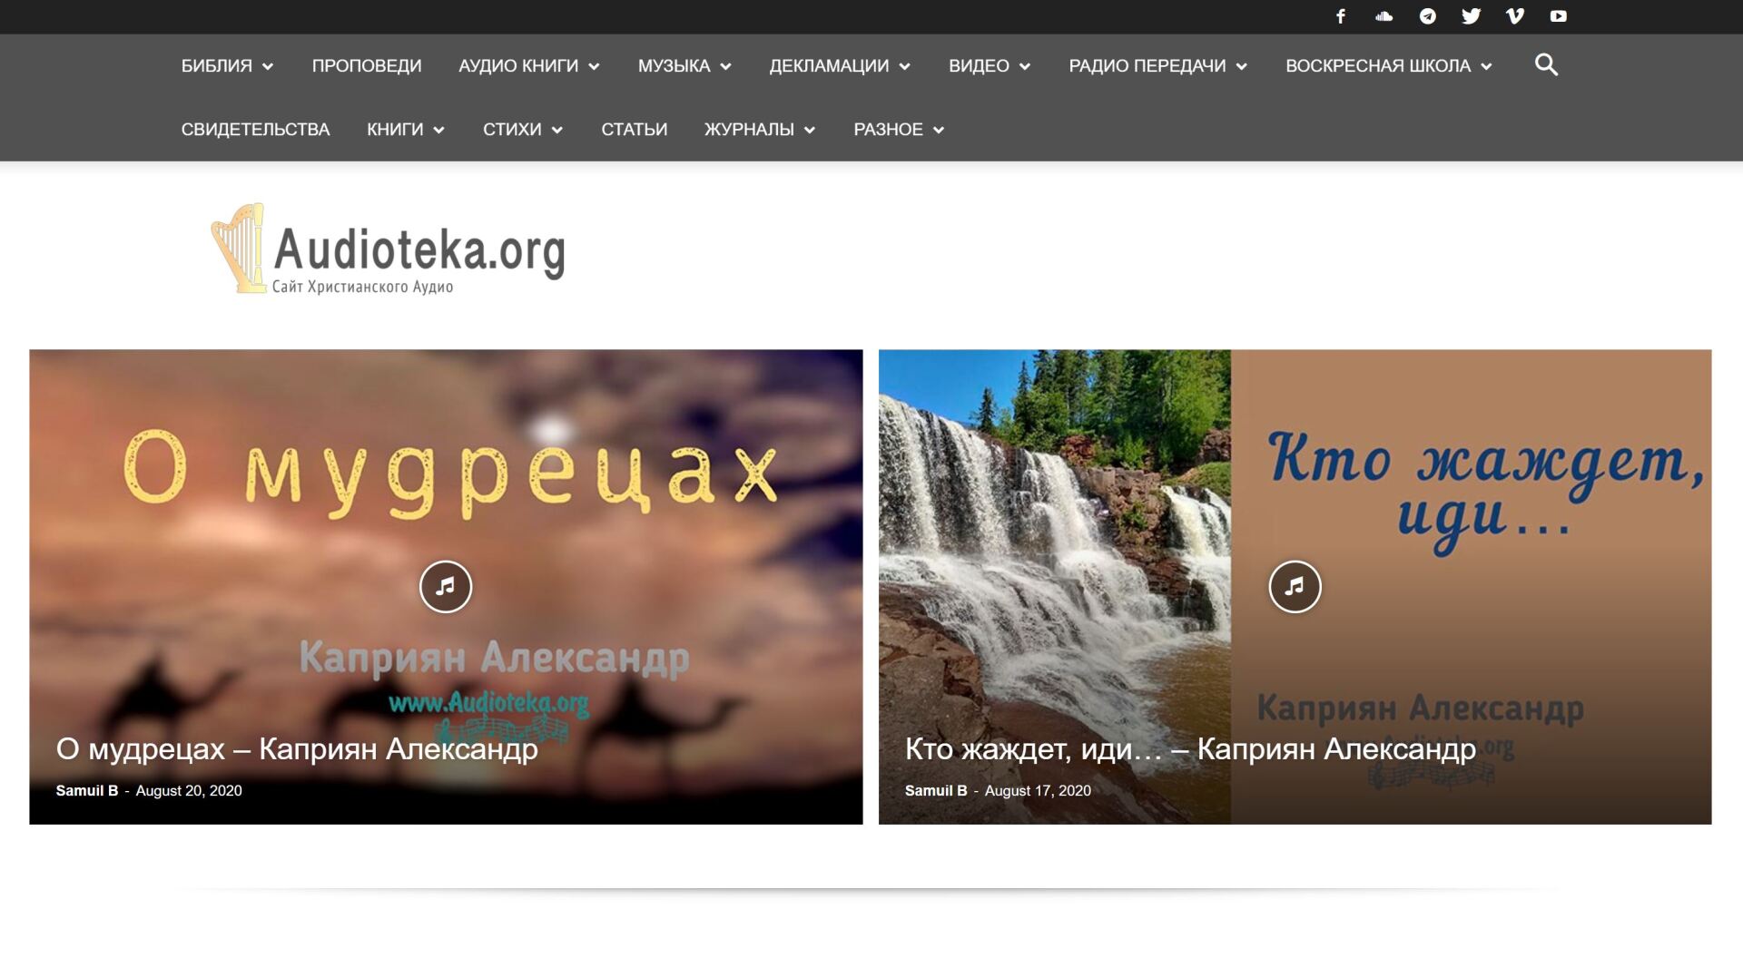Expand the ВОСКРЕСНАЯ ШКОЛА dropdown menu
Screen dimensions: 1743x977
click(1388, 66)
